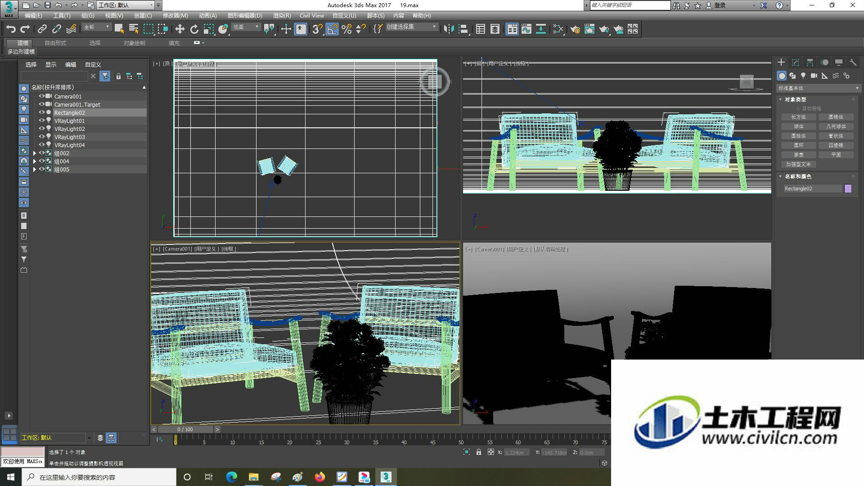Hide Rectangle02 using its eye icon

coord(42,112)
